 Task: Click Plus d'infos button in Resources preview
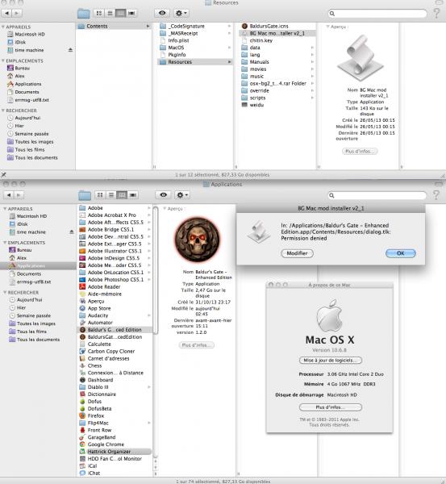pos(360,152)
